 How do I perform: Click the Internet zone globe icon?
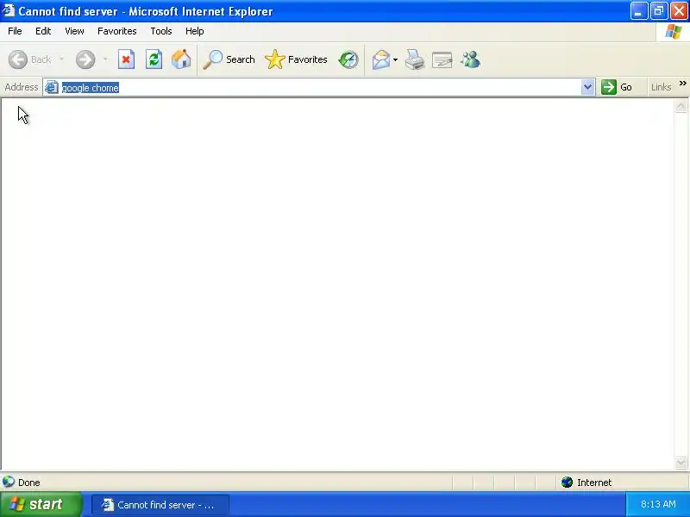tap(567, 483)
